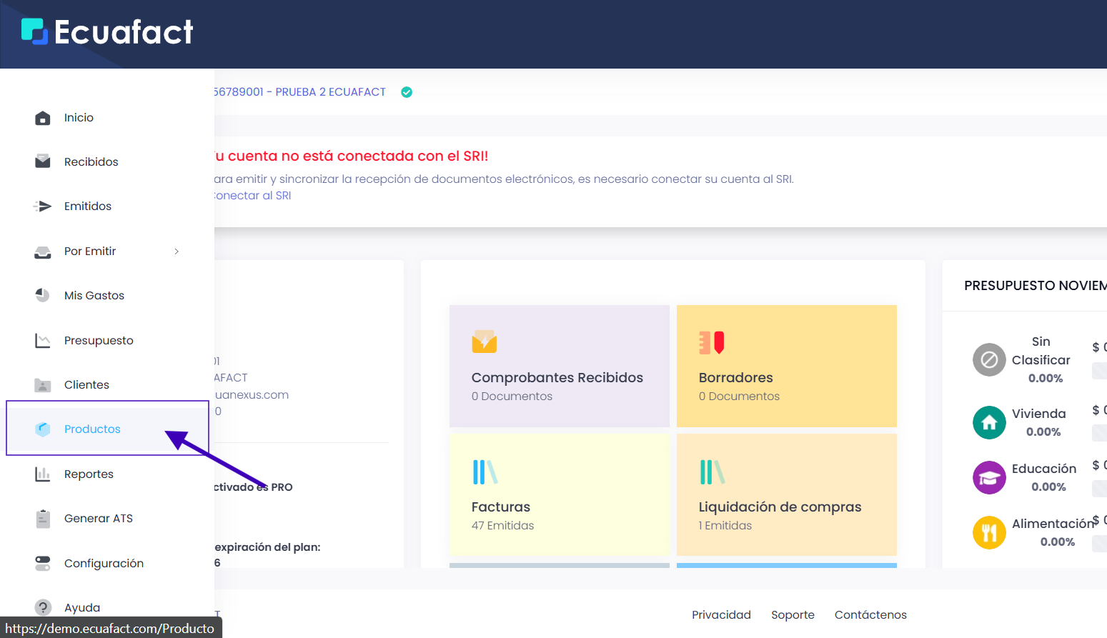Click the Ayuda question mark icon
The height and width of the screenshot is (638, 1107).
43,607
